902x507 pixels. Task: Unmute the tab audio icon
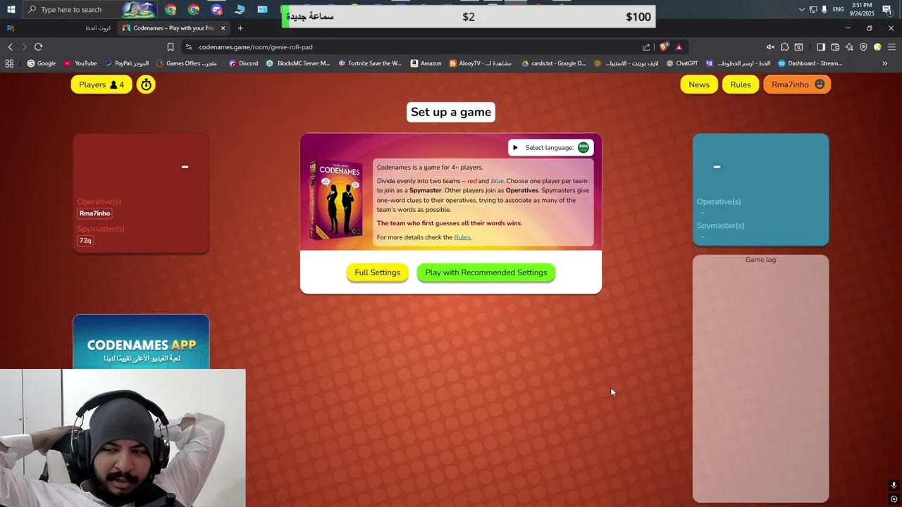pos(770,47)
